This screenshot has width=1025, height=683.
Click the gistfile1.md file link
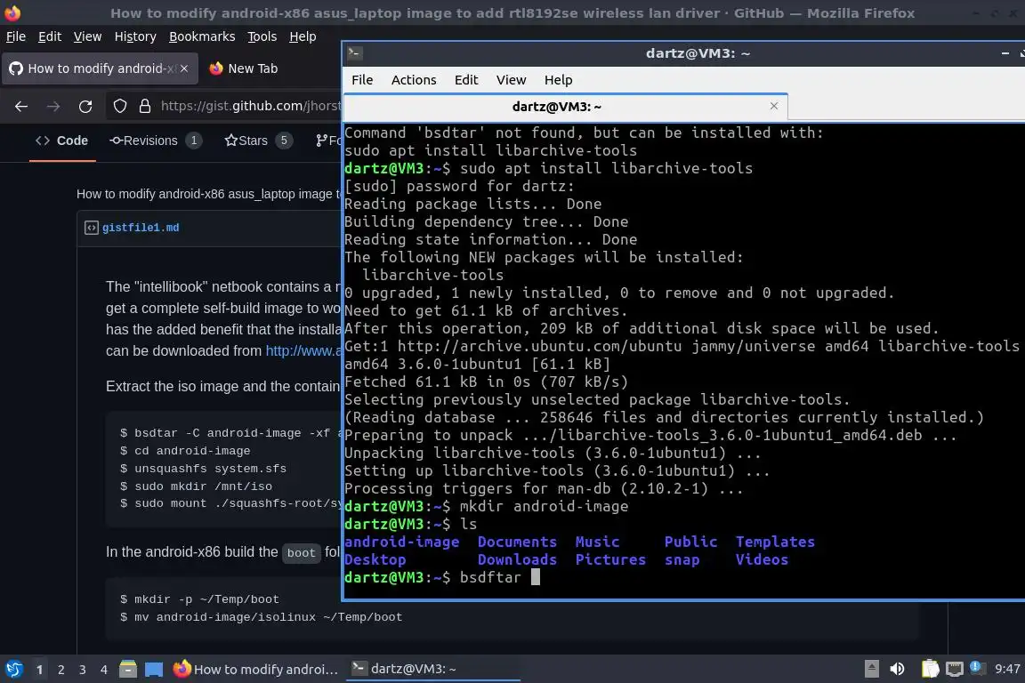pos(141,228)
